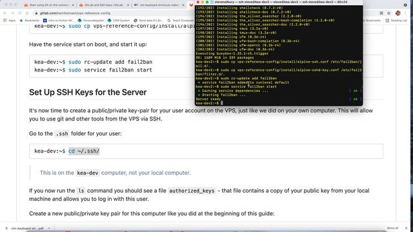Close the 'GitLab and SSH keys' tab

pos(128,5)
